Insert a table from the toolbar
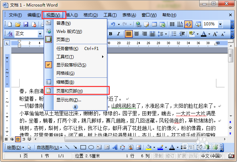 tap(154, 24)
